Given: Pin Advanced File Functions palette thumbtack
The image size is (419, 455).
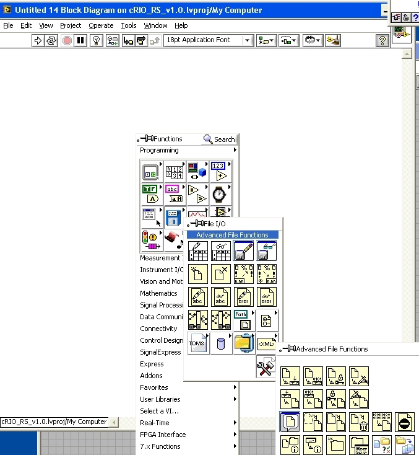Looking at the screenshot, I should click(x=288, y=349).
